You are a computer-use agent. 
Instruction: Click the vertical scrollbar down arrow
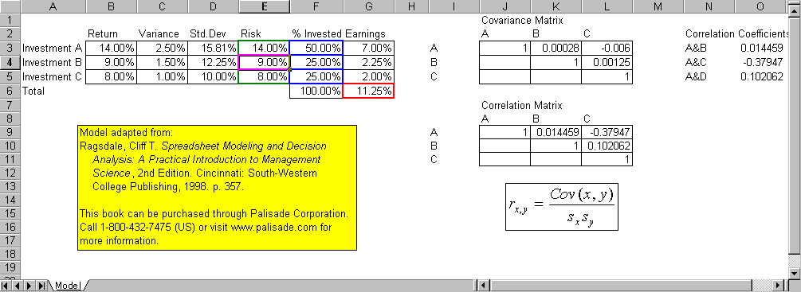[795, 273]
